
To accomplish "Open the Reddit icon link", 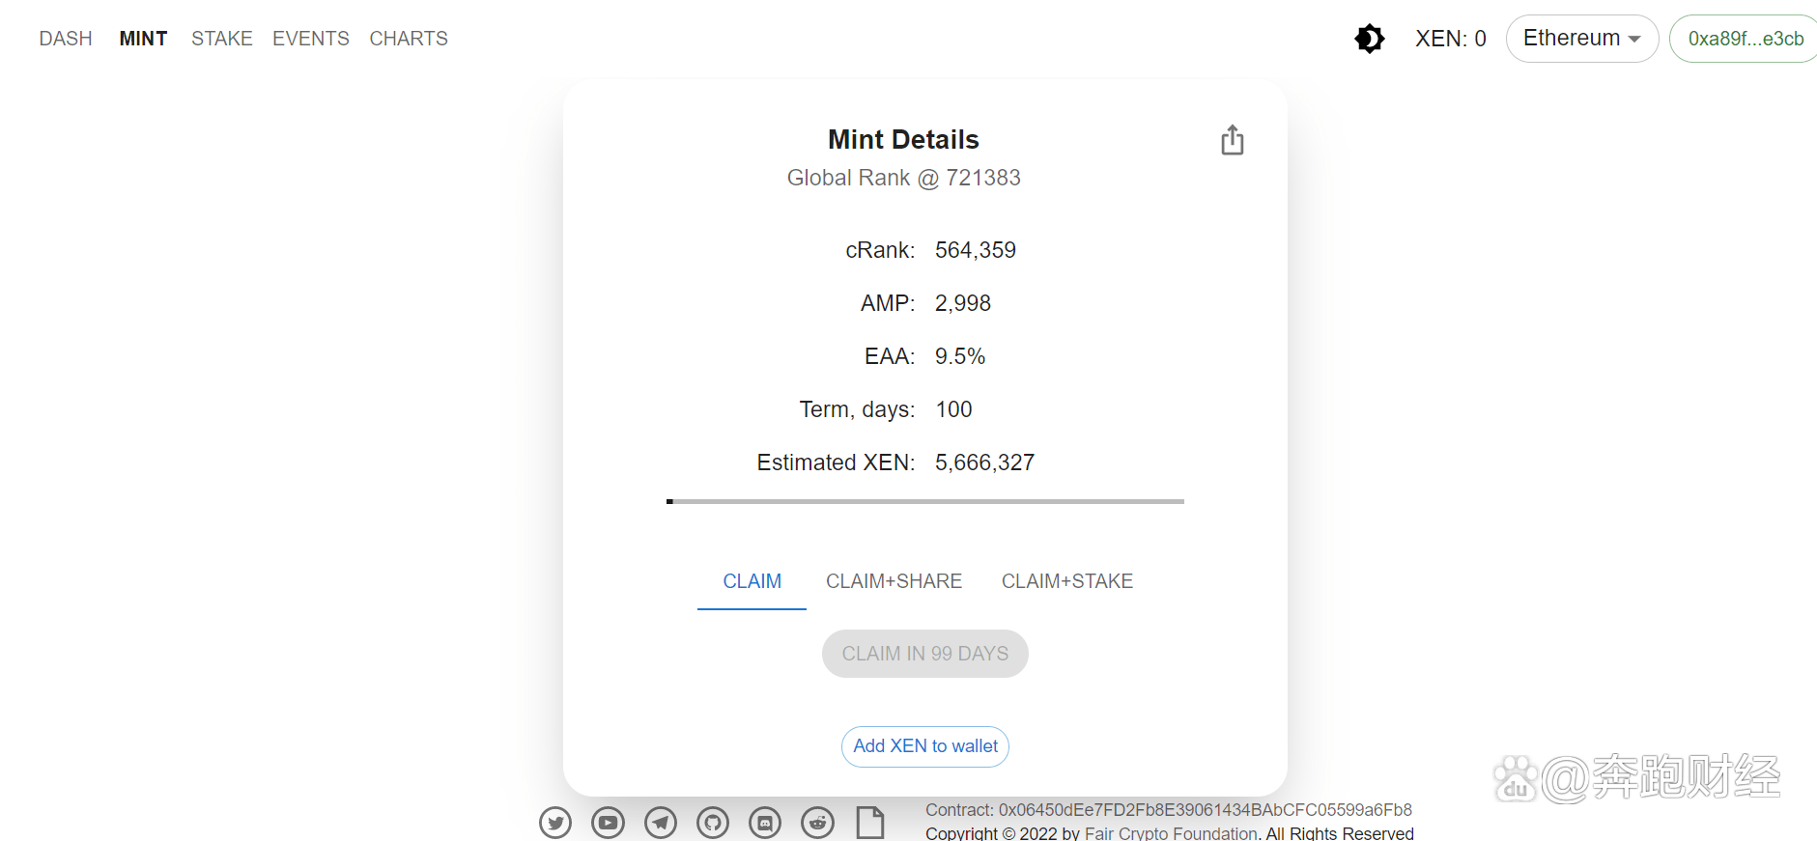I will [x=817, y=823].
